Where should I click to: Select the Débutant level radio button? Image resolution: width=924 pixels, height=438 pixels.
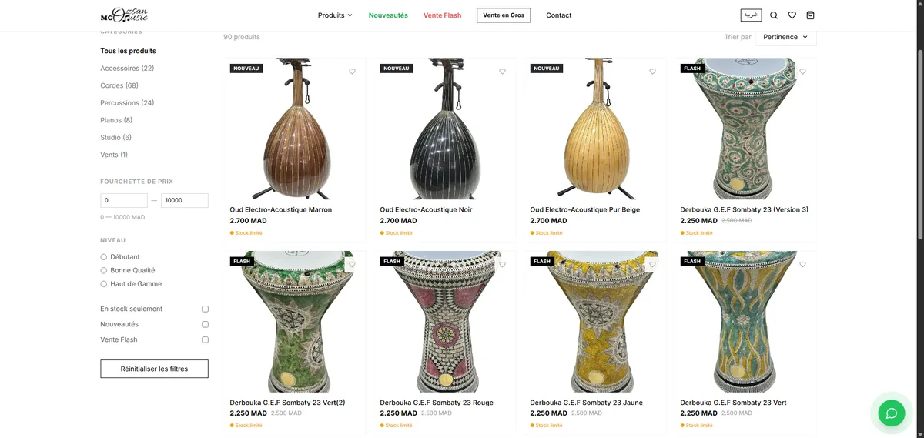pos(104,257)
